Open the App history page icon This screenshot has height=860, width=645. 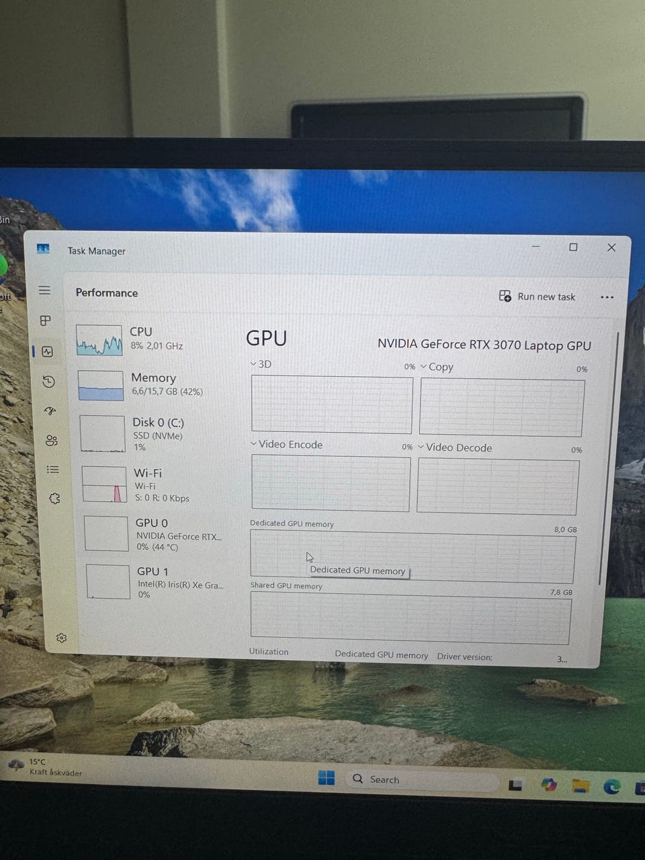(48, 382)
